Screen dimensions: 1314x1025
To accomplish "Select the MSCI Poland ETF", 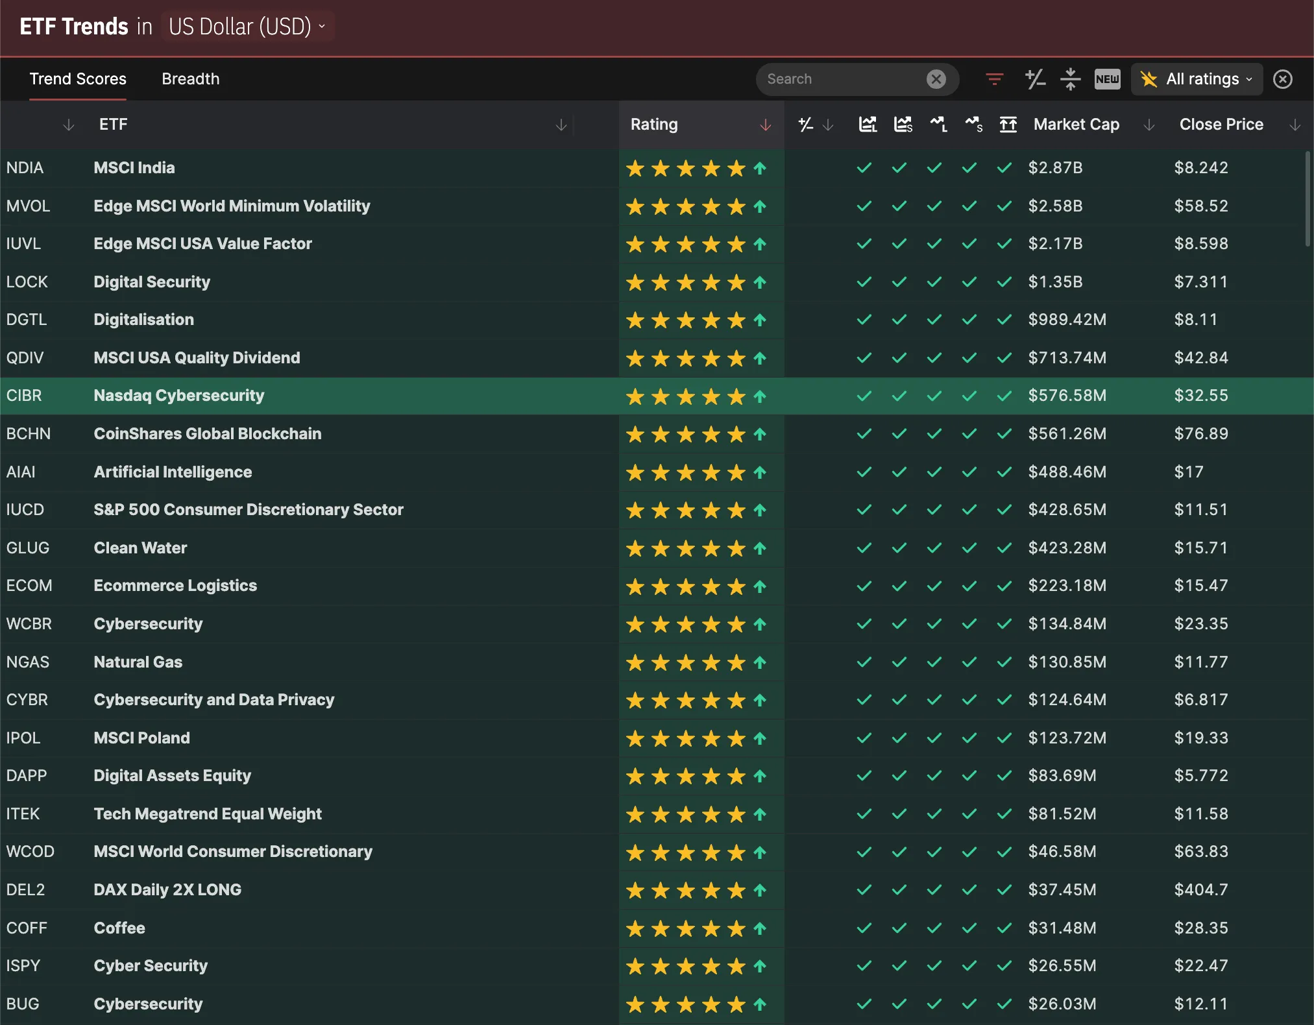I will [142, 738].
